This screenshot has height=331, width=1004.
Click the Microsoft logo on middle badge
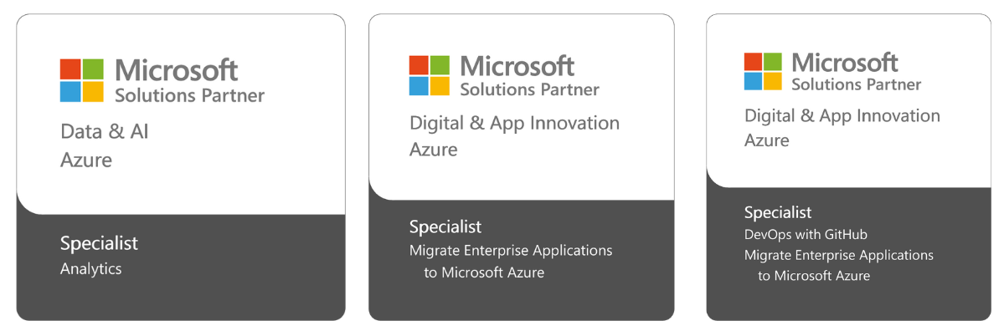429,75
